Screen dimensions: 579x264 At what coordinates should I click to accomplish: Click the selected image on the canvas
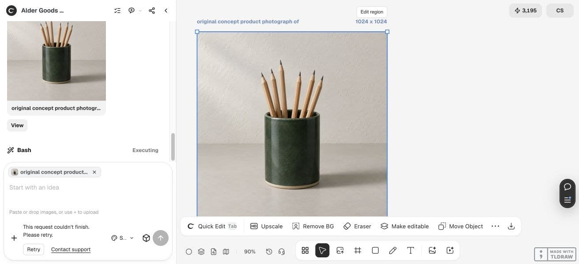point(292,124)
